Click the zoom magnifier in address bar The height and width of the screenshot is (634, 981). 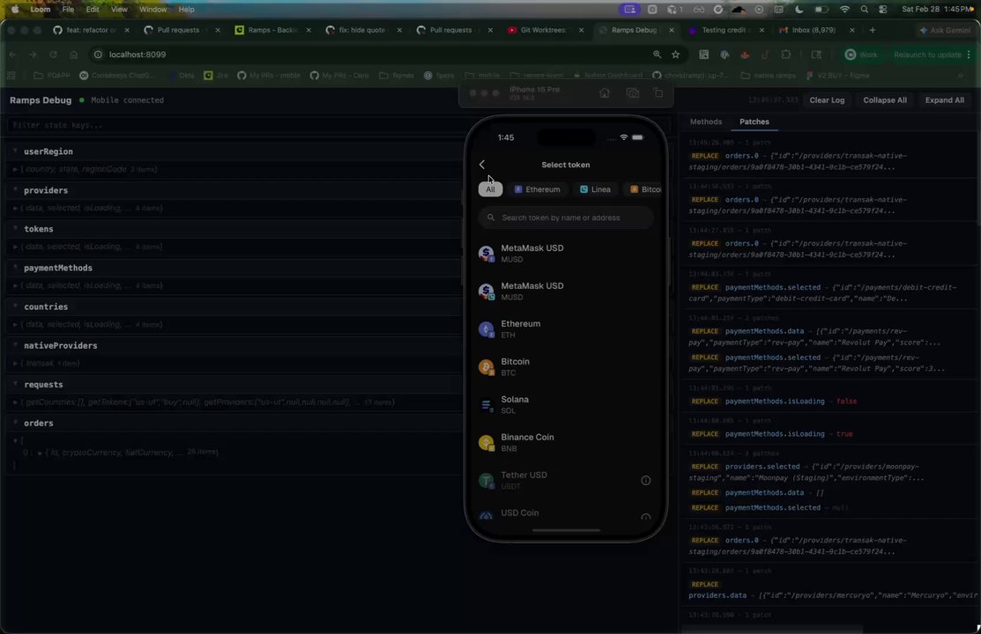tap(657, 55)
